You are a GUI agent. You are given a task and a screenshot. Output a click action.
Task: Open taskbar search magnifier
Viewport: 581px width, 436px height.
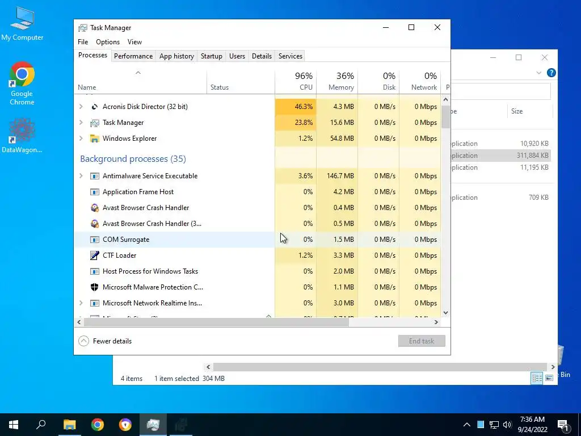[x=41, y=425]
